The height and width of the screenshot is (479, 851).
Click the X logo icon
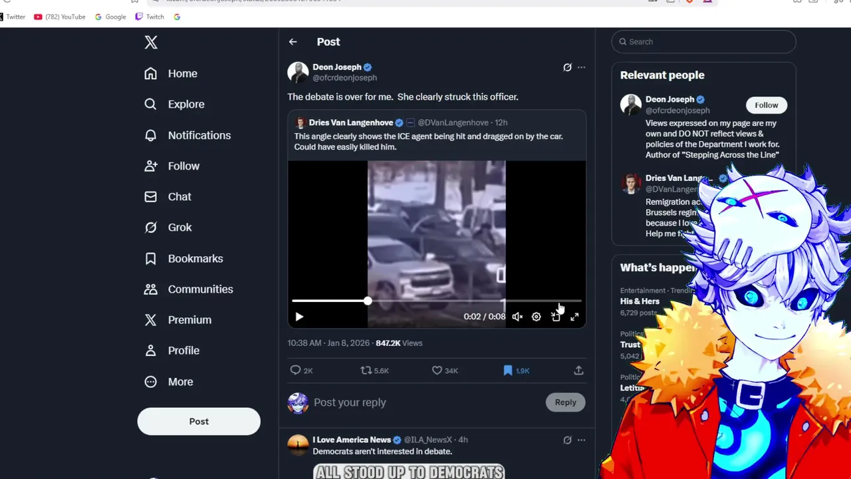point(151,43)
